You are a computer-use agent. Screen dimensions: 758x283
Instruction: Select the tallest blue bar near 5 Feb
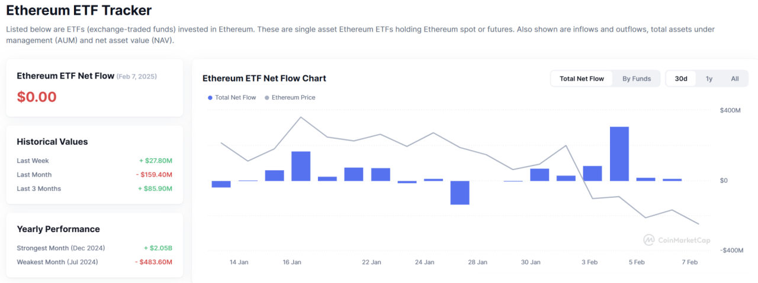619,154
